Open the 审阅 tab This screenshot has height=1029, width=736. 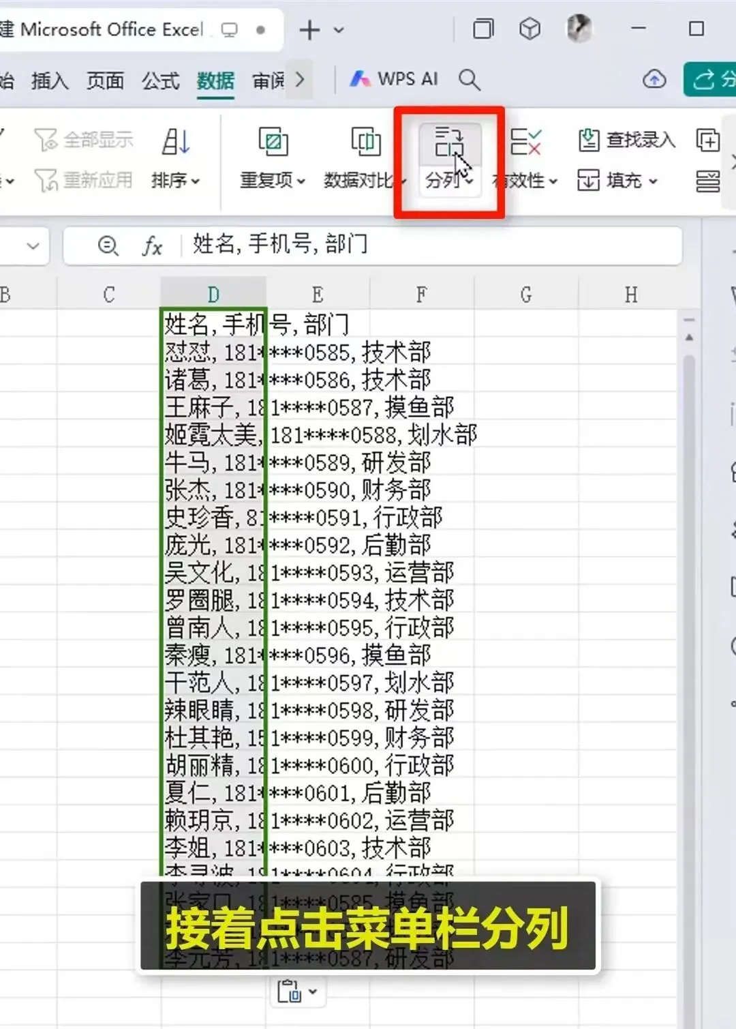pyautogui.click(x=269, y=80)
